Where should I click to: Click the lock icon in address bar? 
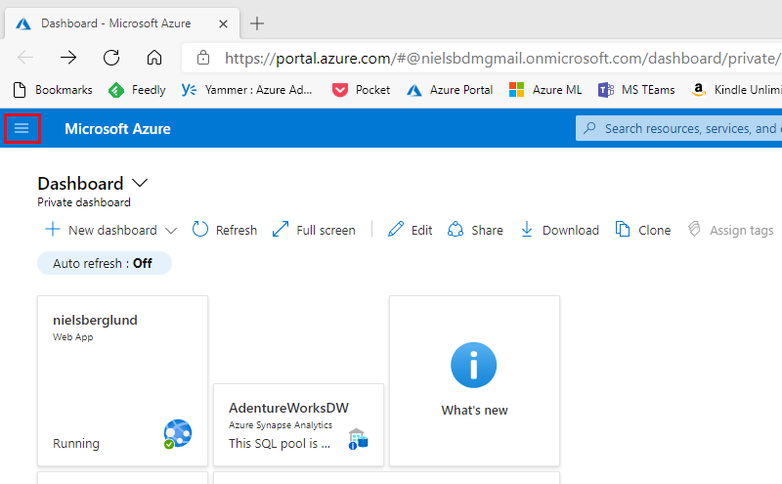pyautogui.click(x=203, y=58)
